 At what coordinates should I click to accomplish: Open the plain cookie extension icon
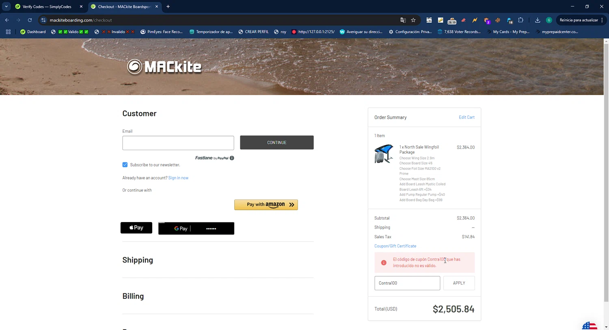point(498,20)
